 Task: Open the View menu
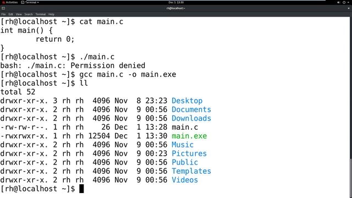tap(19, 14)
